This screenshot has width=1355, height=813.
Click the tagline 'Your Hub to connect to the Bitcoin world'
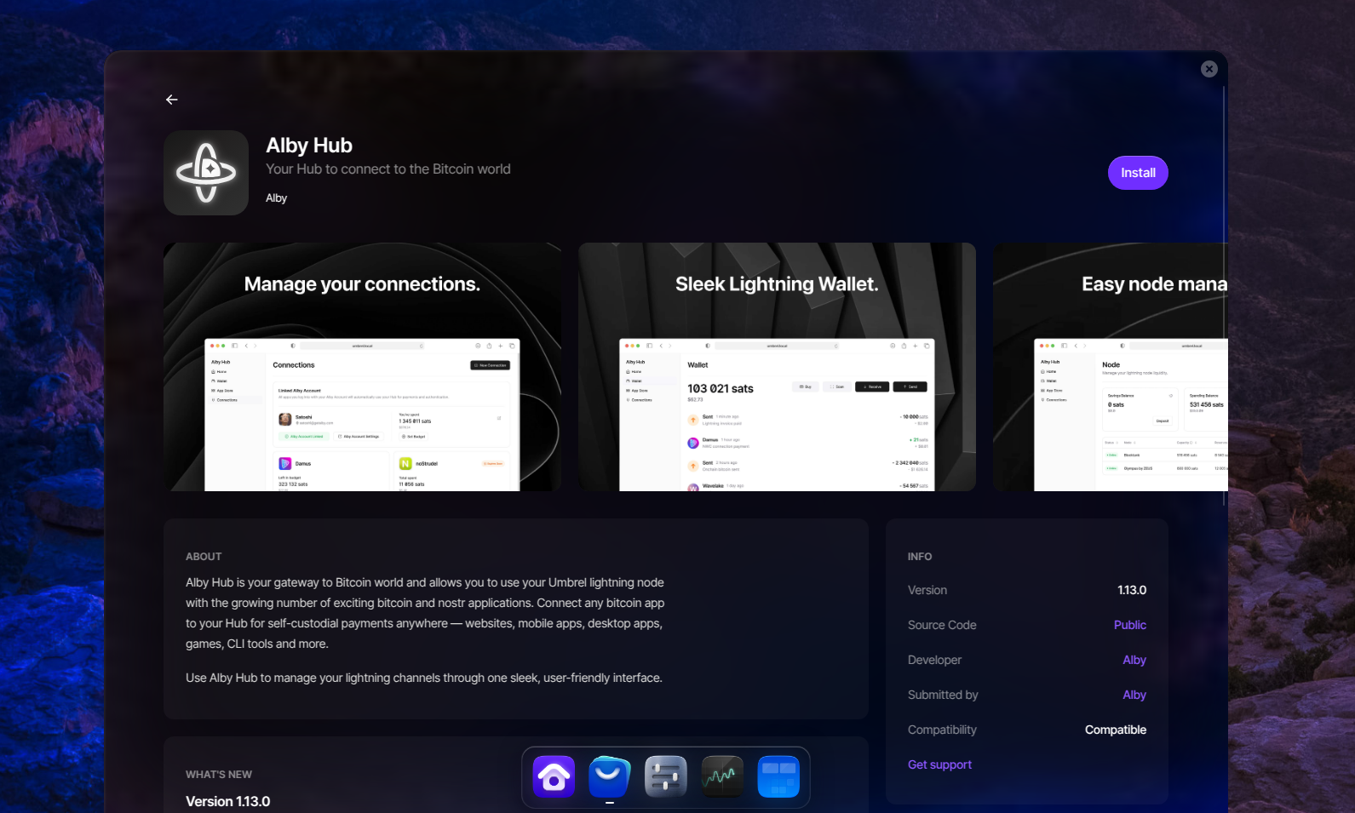coord(388,169)
